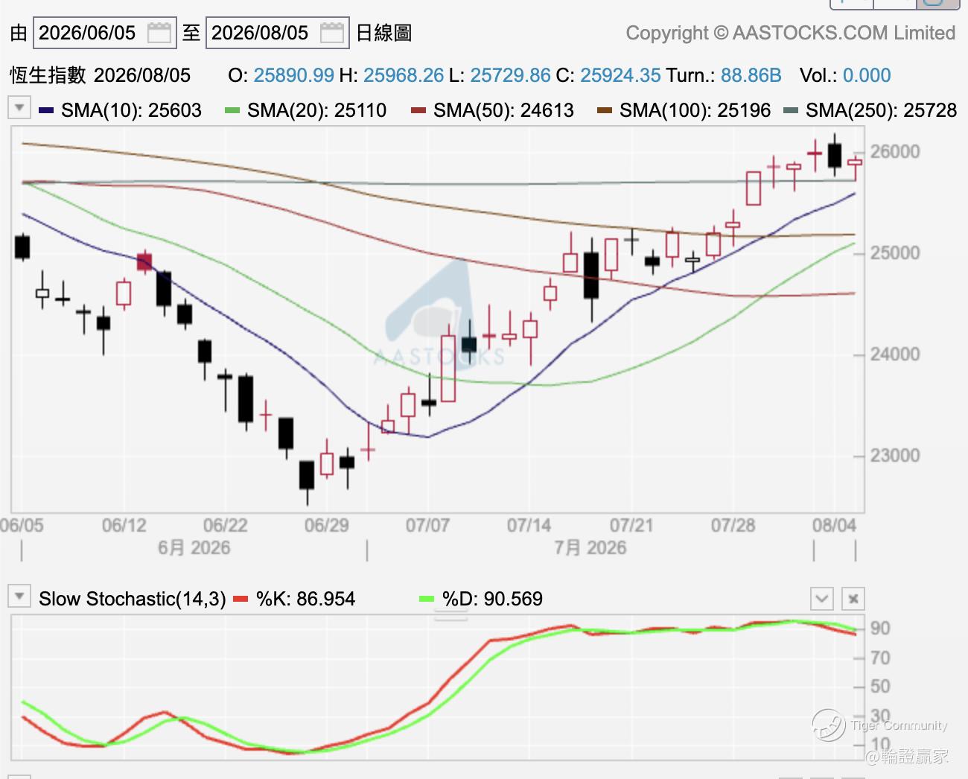Click the 06/05 date axis label
This screenshot has width=968, height=779.
coord(22,526)
